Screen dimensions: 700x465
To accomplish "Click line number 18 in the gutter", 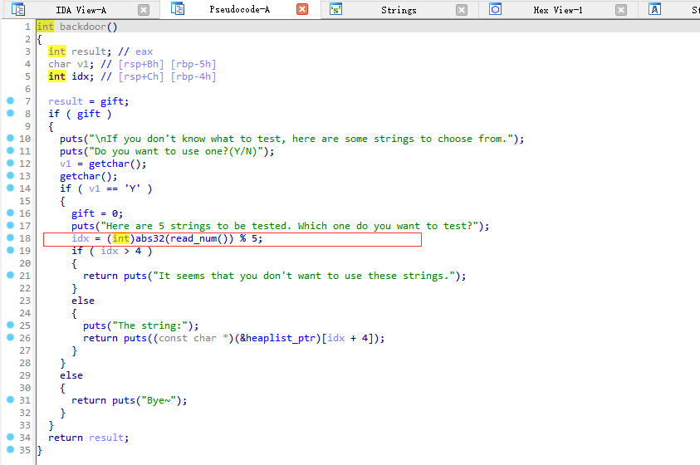I will pyautogui.click(x=25, y=238).
